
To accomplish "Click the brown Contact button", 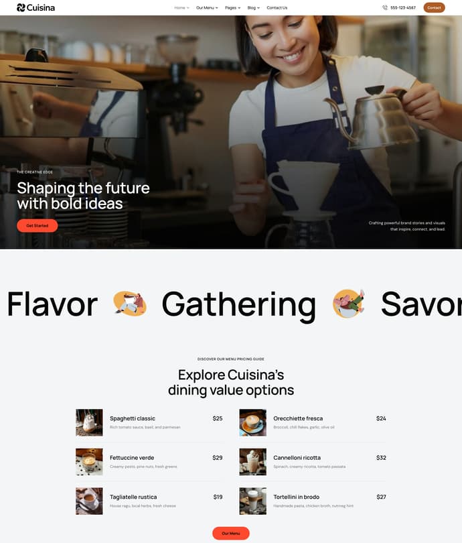I will (434, 7).
